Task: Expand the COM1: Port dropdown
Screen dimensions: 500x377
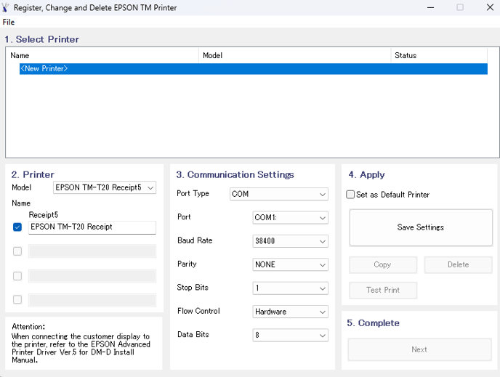Action: click(290, 218)
